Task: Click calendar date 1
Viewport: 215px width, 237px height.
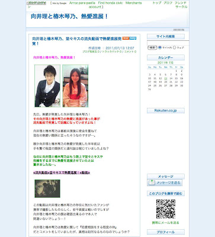Action: pyautogui.click(x=177, y=71)
